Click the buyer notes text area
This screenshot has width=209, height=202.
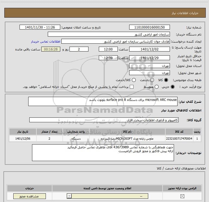[x=103, y=153]
